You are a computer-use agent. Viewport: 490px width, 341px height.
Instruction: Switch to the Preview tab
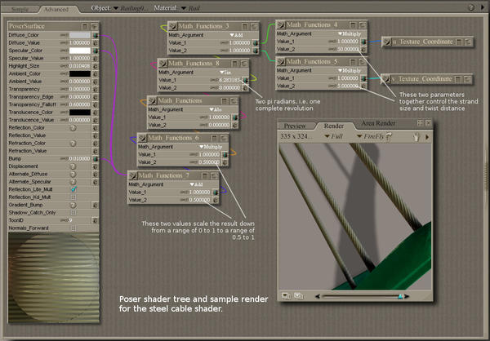point(295,126)
